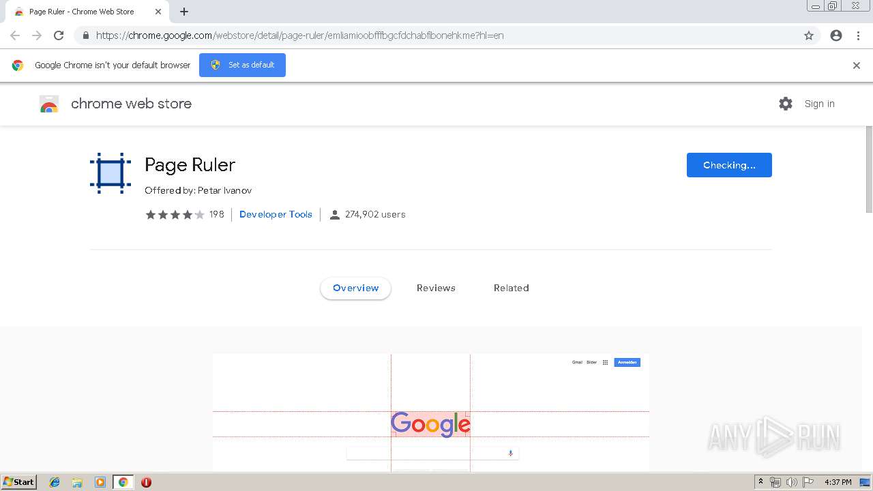The image size is (873, 491).
Task: Go back using browser back arrow
Action: pos(15,35)
